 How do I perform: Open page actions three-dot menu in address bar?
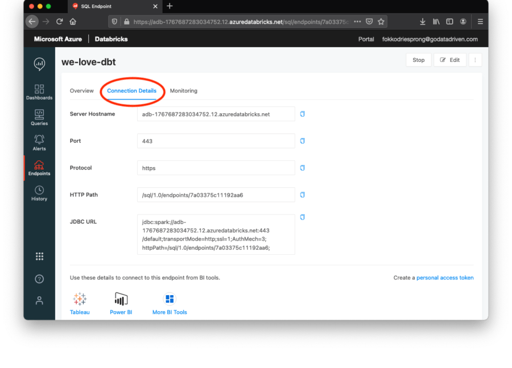tap(358, 22)
